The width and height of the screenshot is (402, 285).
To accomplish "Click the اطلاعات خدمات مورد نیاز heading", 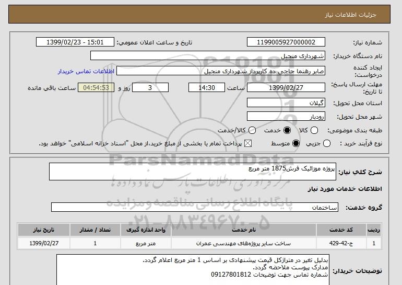I will (345, 189).
